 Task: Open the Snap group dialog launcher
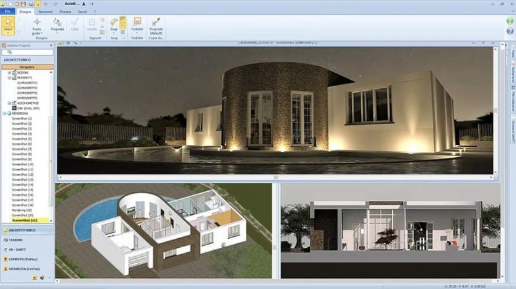click(124, 38)
